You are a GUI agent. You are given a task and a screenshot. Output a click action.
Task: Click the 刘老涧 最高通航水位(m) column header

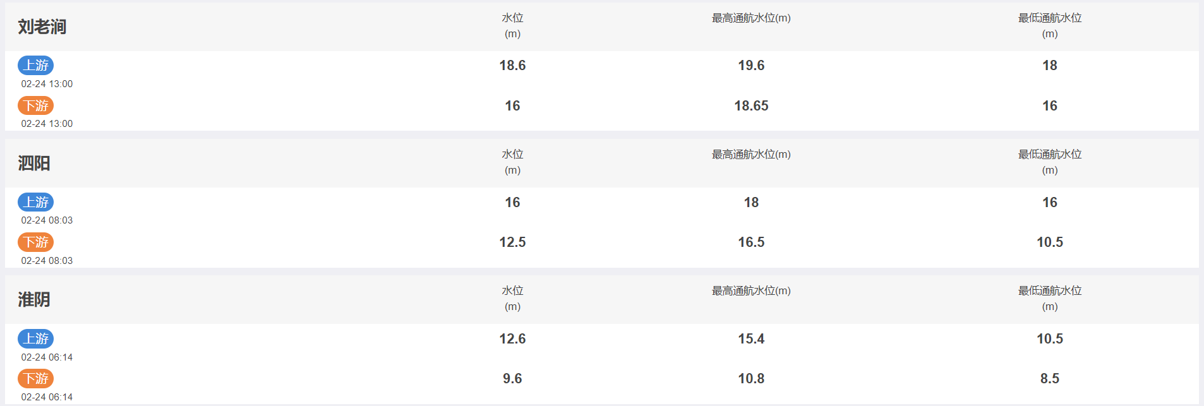point(751,18)
